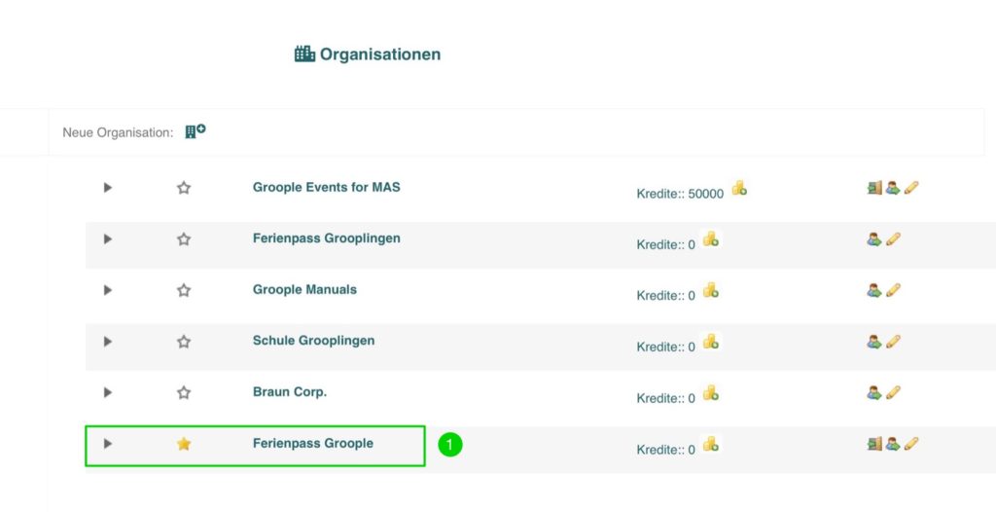Star Groople Events for MAS as favorite
Viewport: 996px width, 512px height.
184,188
